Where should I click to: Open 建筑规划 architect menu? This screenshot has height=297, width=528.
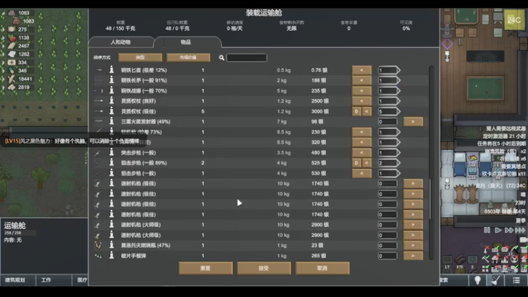18,280
